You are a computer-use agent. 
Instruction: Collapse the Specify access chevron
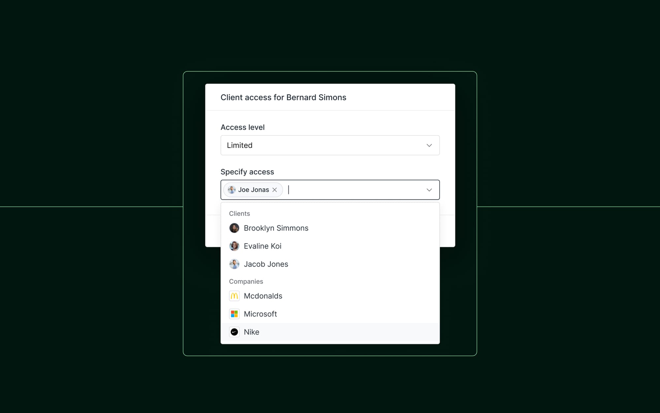tap(429, 190)
